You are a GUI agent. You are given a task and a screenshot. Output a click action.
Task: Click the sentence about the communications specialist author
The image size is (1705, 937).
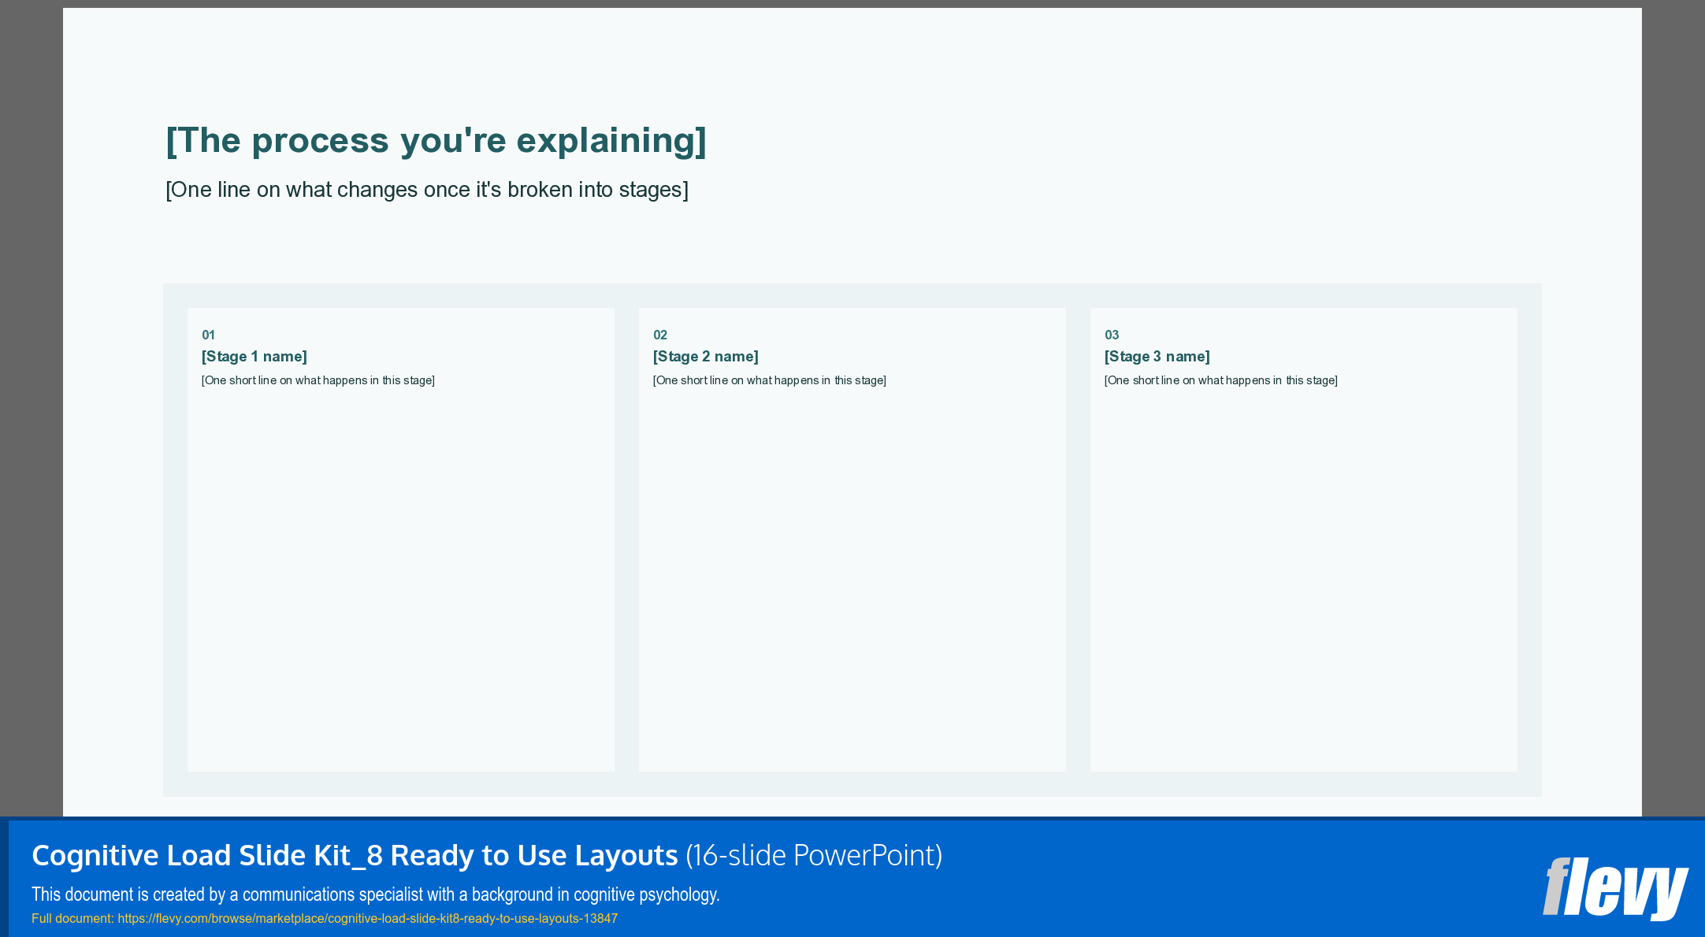[376, 894]
